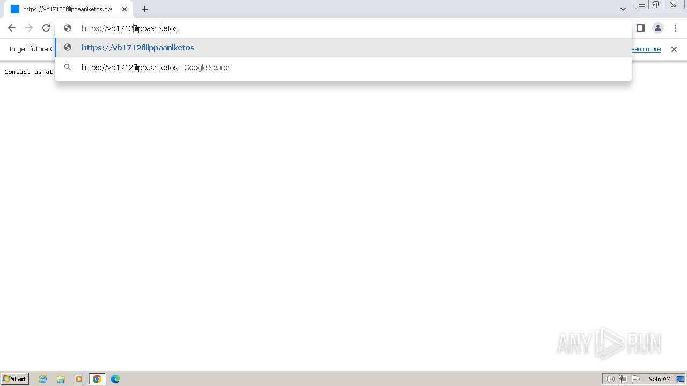The image size is (687, 386).
Task: Choose the Google Search suggestion row
Action: 343,68
